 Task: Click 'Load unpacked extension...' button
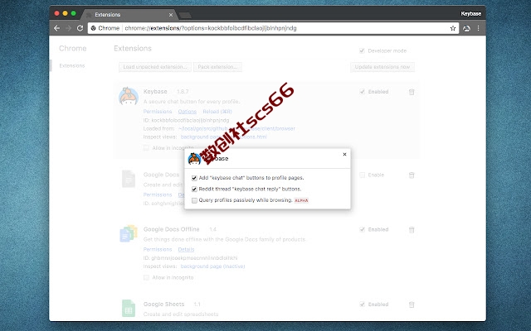pyautogui.click(x=155, y=67)
